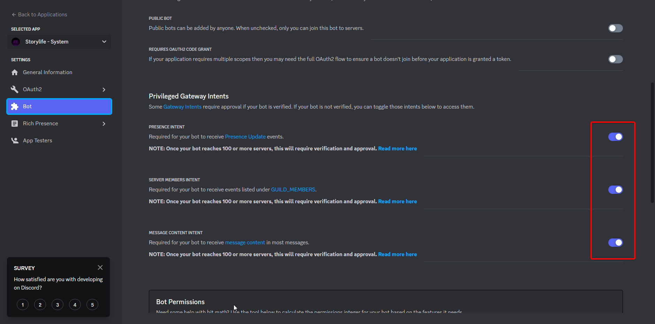Click the App Testers person icon
655x324 pixels.
coord(15,141)
